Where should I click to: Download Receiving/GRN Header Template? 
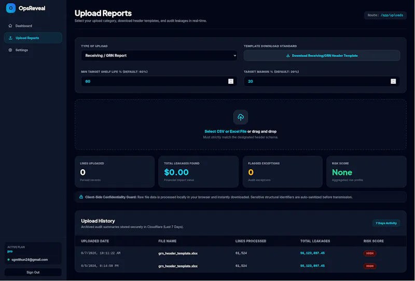click(322, 55)
